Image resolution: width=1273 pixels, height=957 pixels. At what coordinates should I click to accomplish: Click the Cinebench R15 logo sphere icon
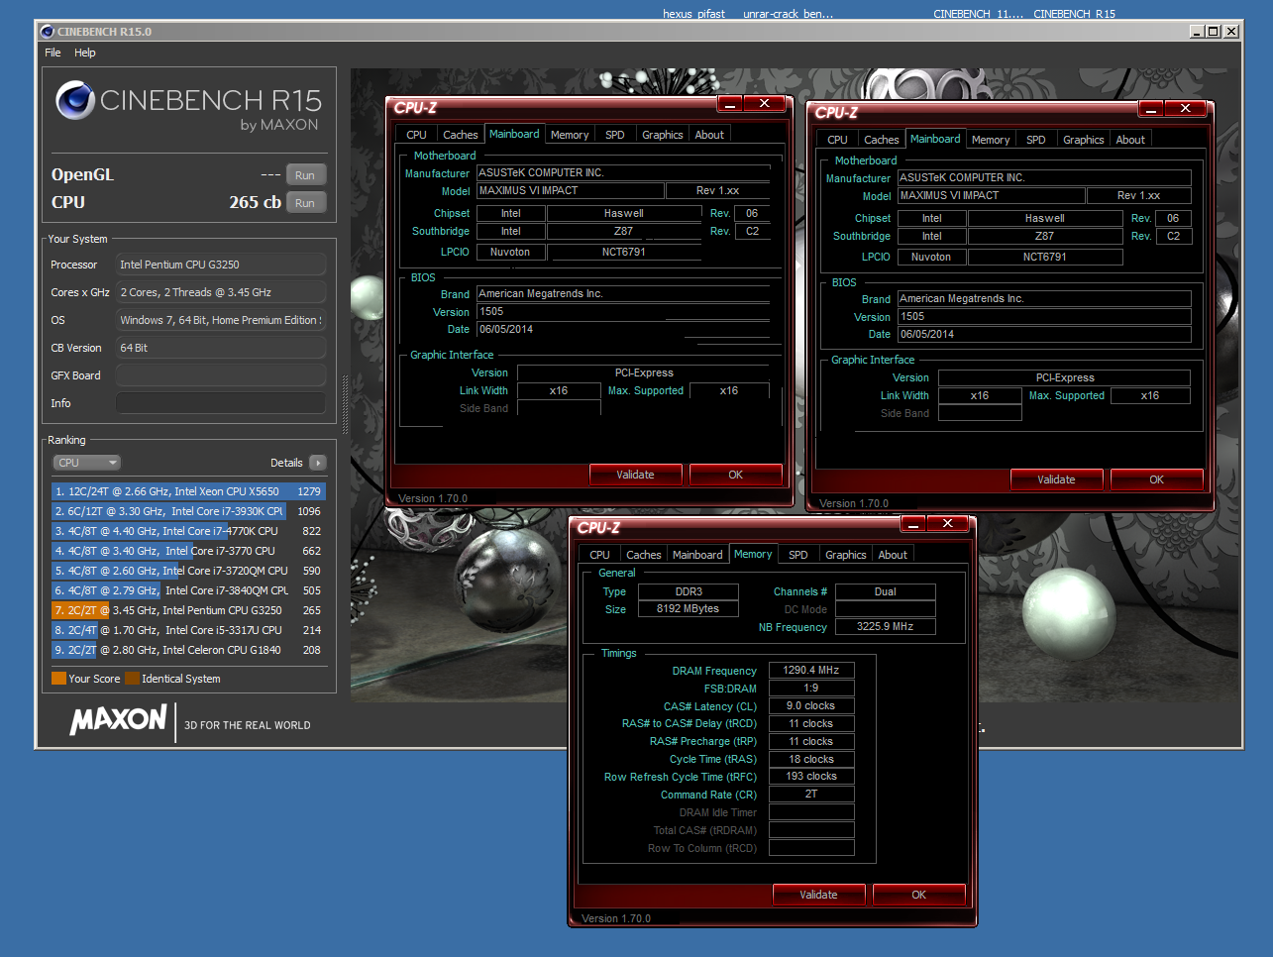tap(74, 100)
